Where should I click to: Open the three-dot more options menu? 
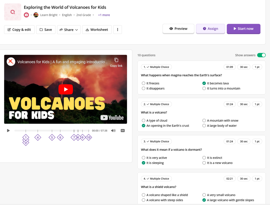pyautogui.click(x=117, y=29)
